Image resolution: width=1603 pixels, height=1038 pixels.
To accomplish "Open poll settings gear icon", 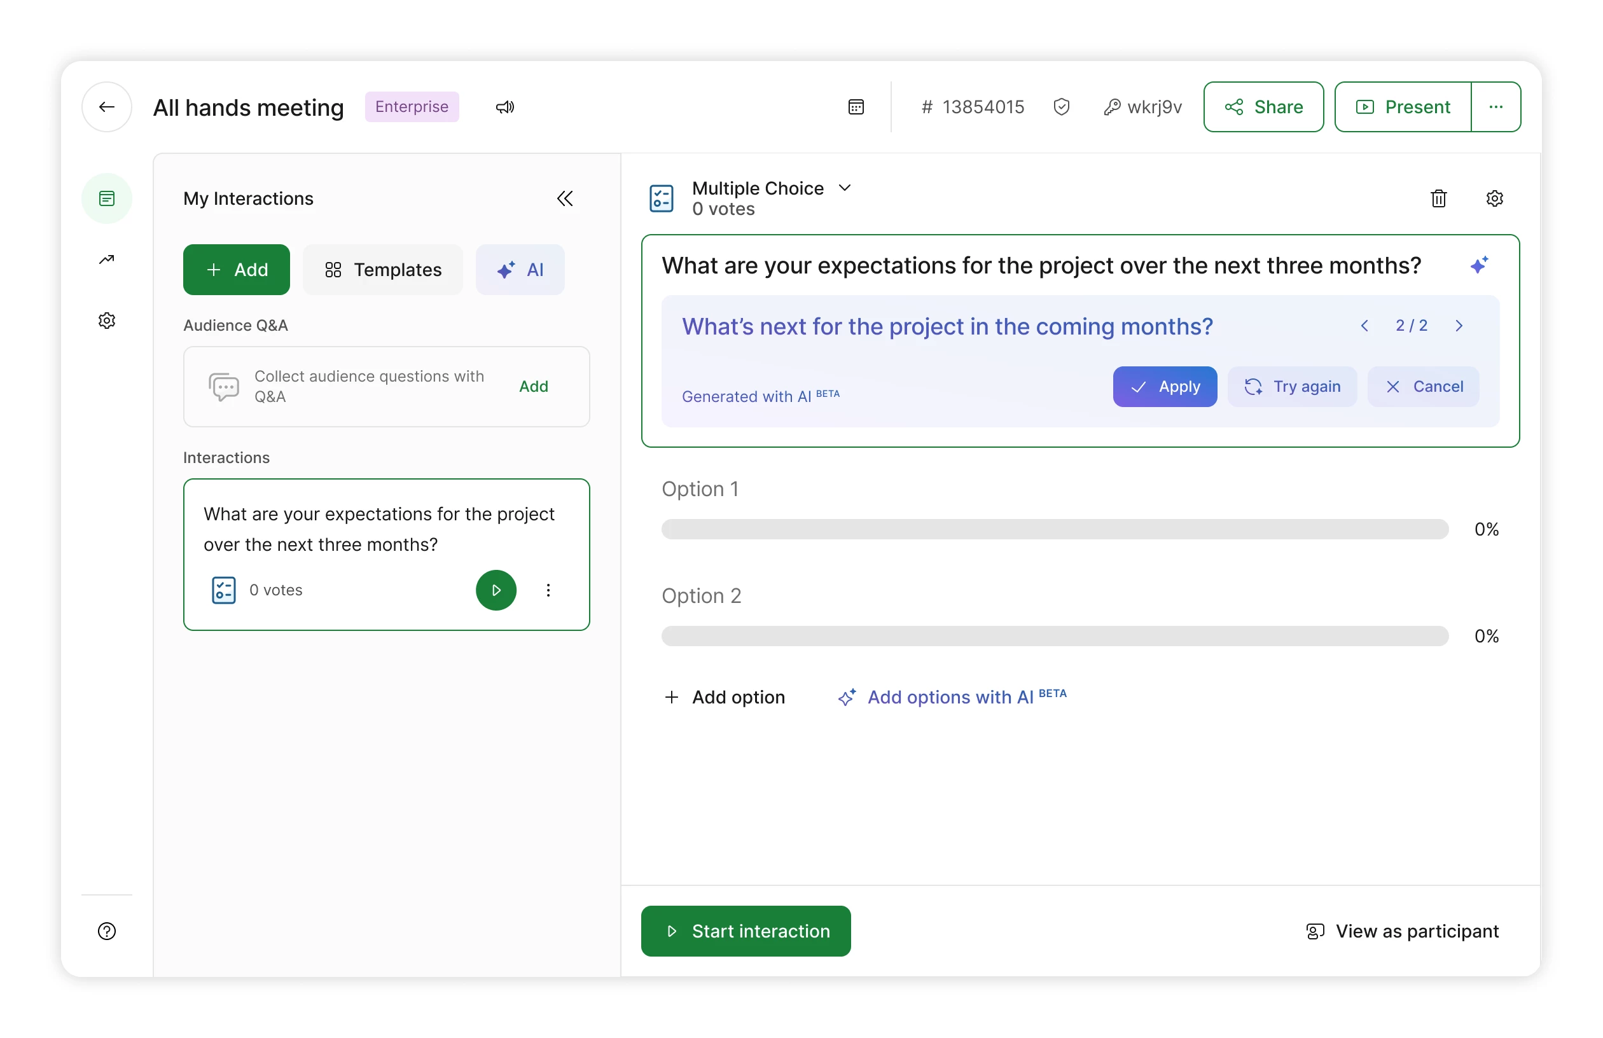I will click(1494, 198).
